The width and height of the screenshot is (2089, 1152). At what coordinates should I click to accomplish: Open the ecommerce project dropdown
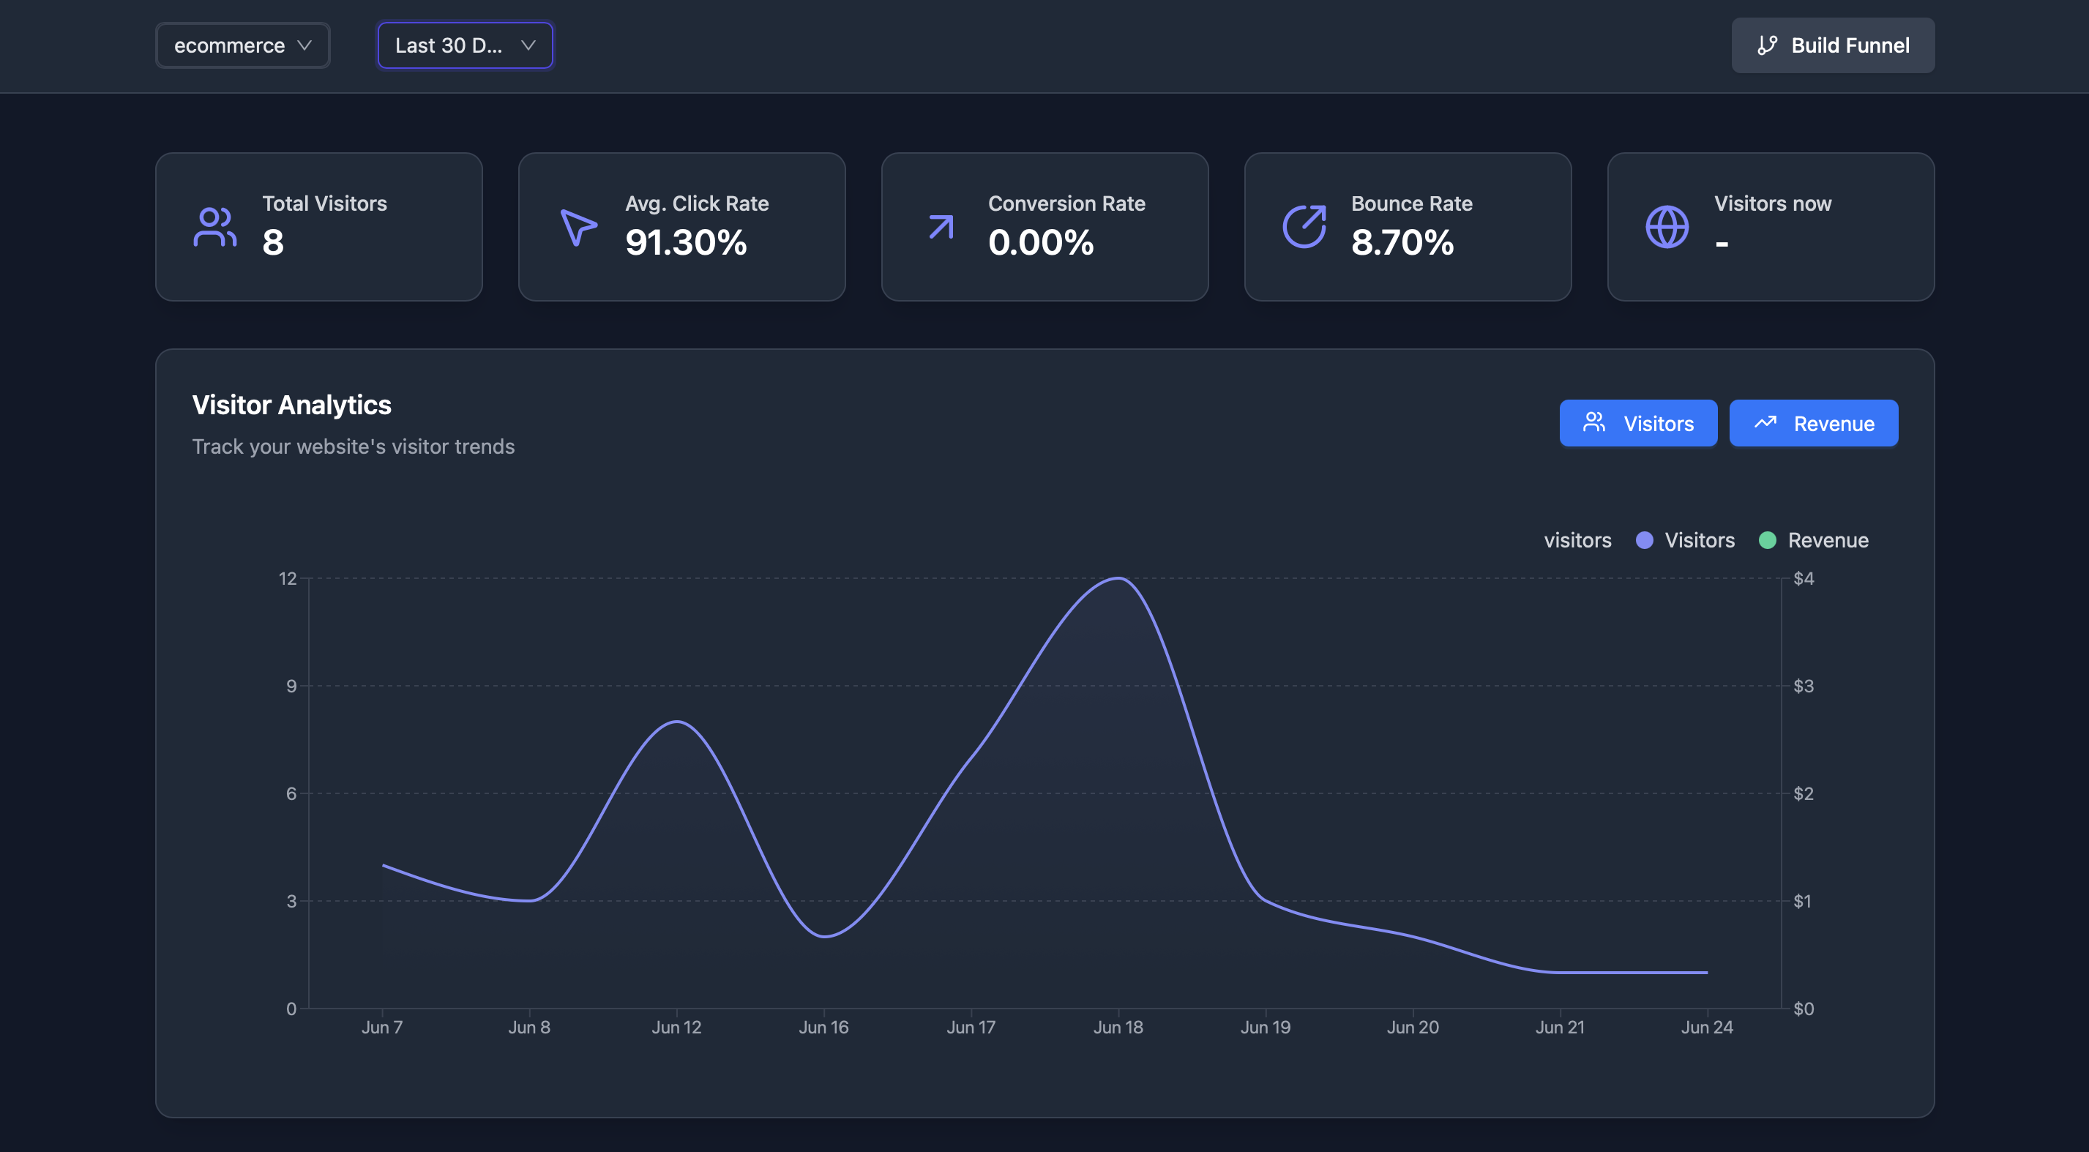coord(242,45)
